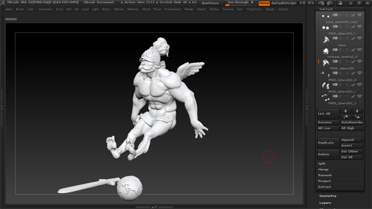Toggle the Menus button off
This screenshot has width=372, height=209.
coord(264,3)
